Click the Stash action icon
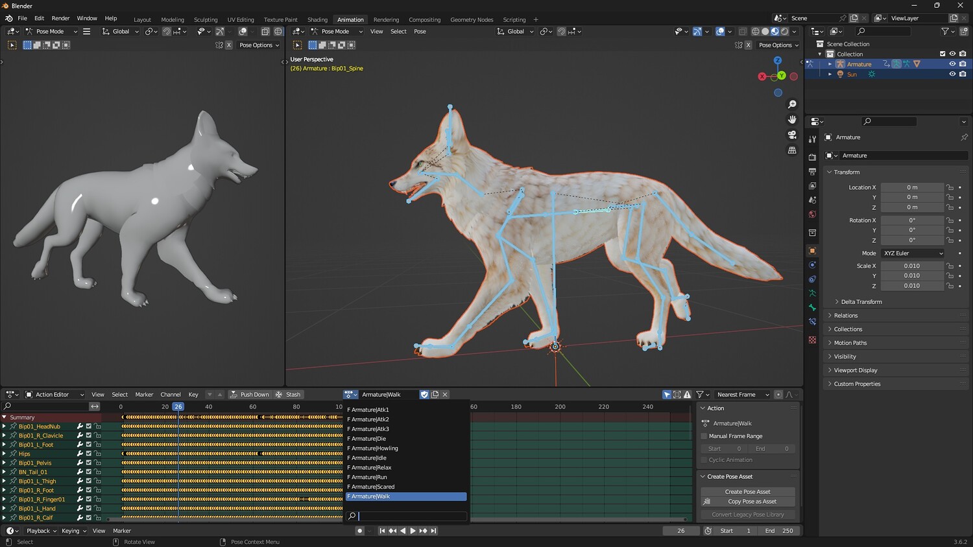 click(288, 395)
